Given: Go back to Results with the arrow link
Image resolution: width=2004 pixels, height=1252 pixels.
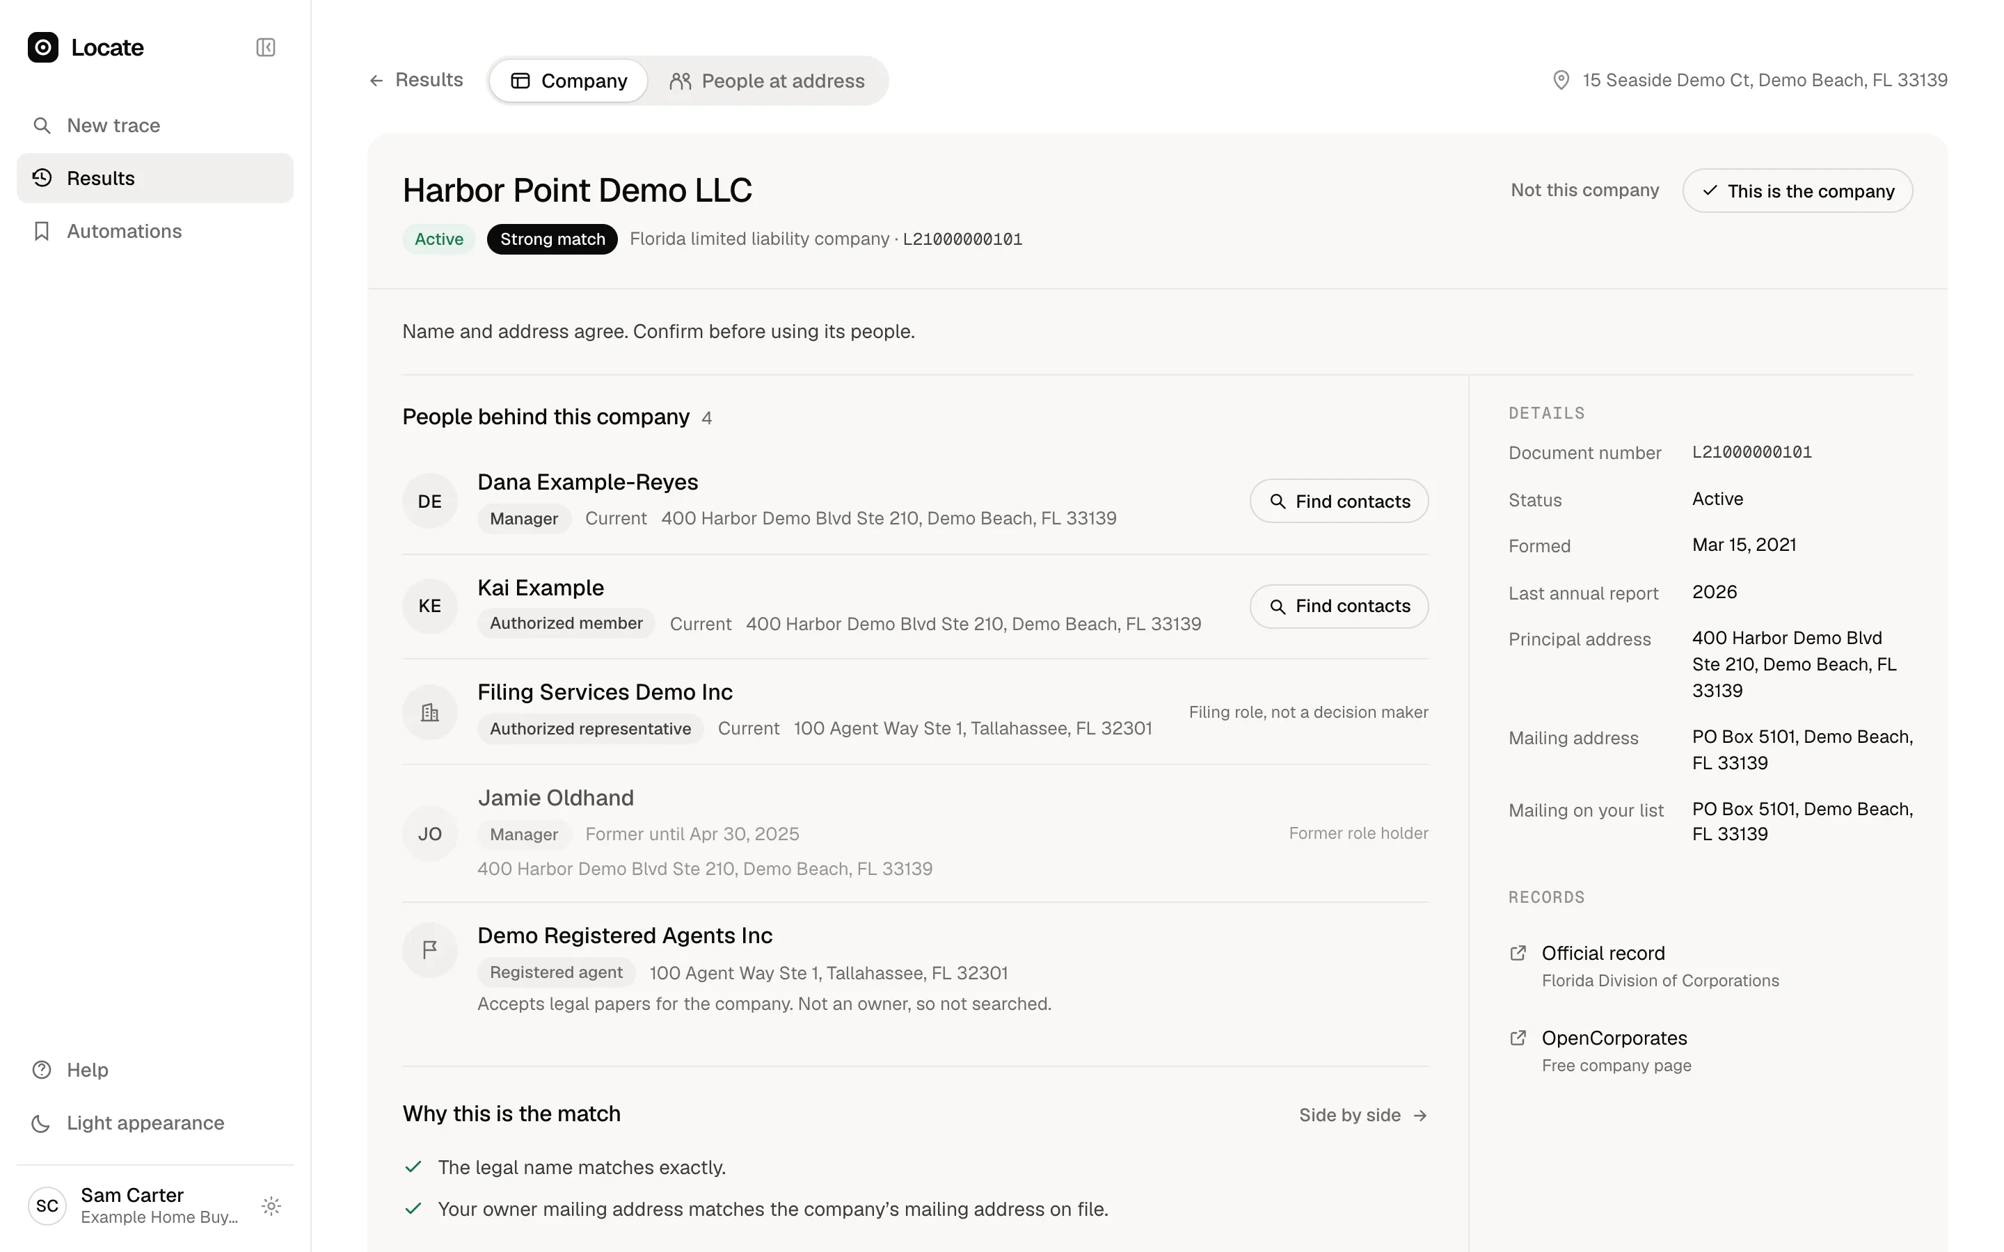Looking at the screenshot, I should 415,80.
